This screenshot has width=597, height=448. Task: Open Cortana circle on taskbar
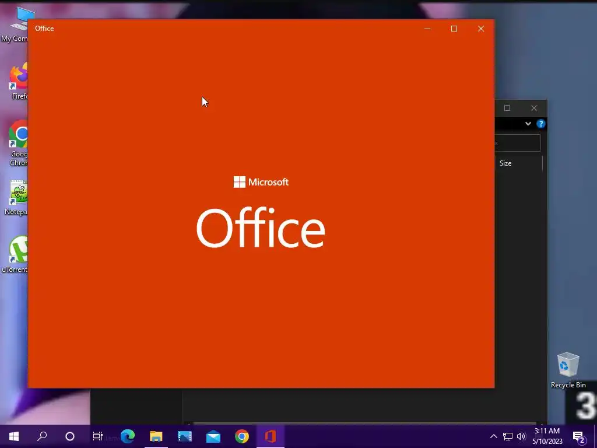point(70,436)
